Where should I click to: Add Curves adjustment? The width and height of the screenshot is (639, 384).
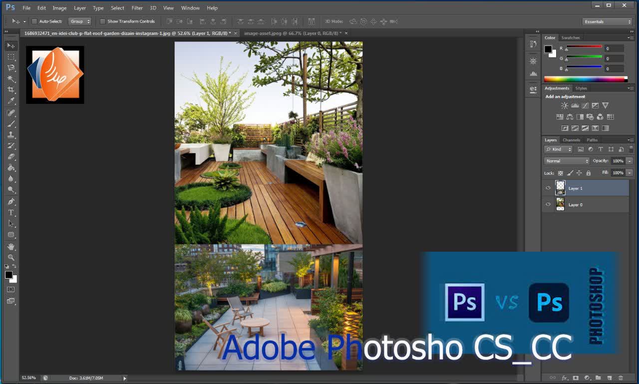pyautogui.click(x=585, y=106)
